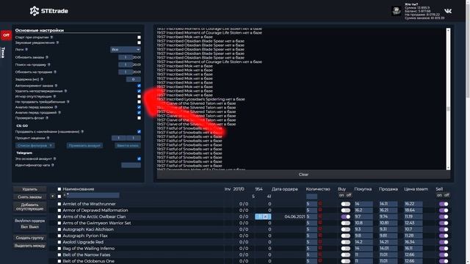The width and height of the screenshot is (470, 264).
Task: Click the page vertical scrollbar
Action: point(468,132)
